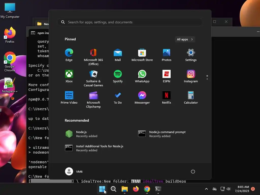Screen dimensions: 260x195
Task: Select the Notepad++ desktop shortcut
Action: coord(10,85)
